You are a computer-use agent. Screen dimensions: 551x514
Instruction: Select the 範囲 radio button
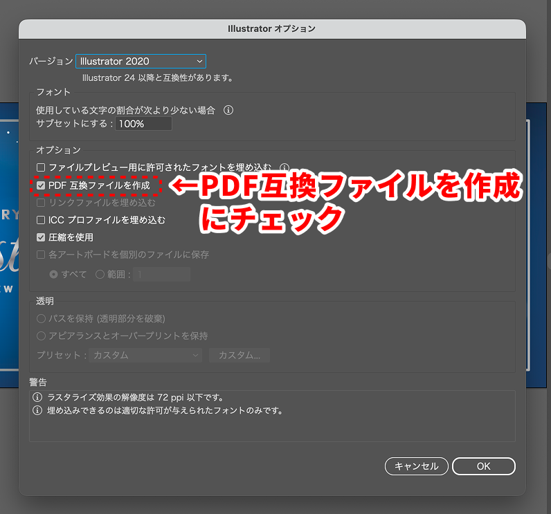click(x=100, y=274)
